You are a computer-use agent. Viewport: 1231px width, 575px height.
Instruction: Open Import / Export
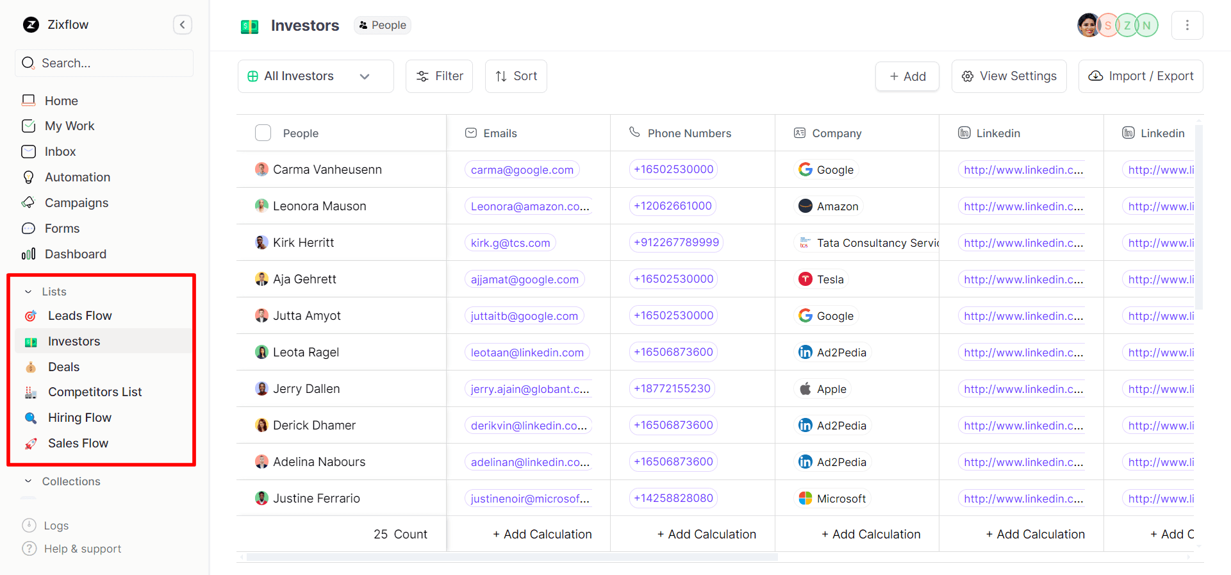pos(1141,76)
